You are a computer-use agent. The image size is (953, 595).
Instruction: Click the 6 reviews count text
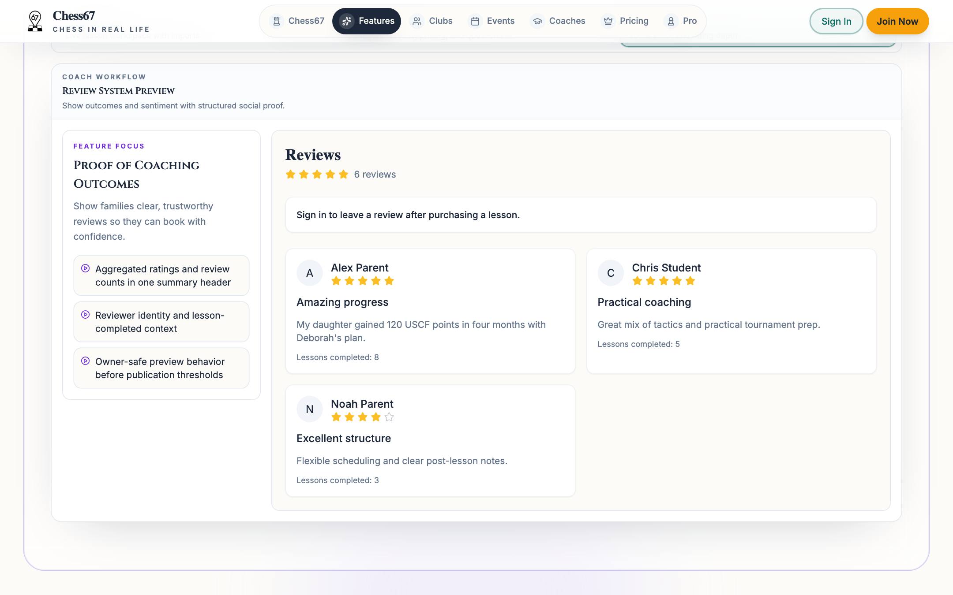(375, 175)
